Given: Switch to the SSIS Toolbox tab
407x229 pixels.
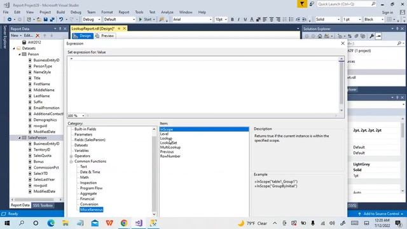Looking at the screenshot, I should [43, 205].
